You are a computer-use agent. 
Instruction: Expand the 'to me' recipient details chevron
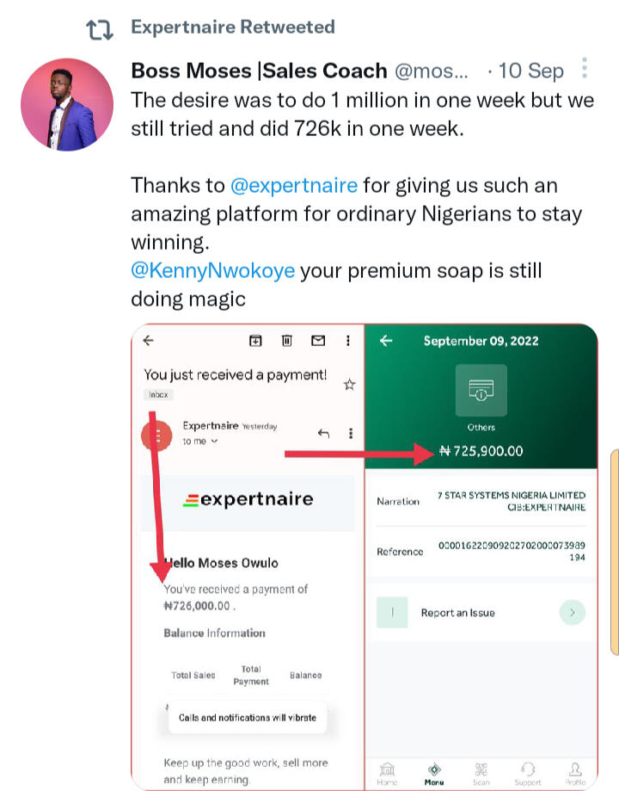(x=214, y=442)
